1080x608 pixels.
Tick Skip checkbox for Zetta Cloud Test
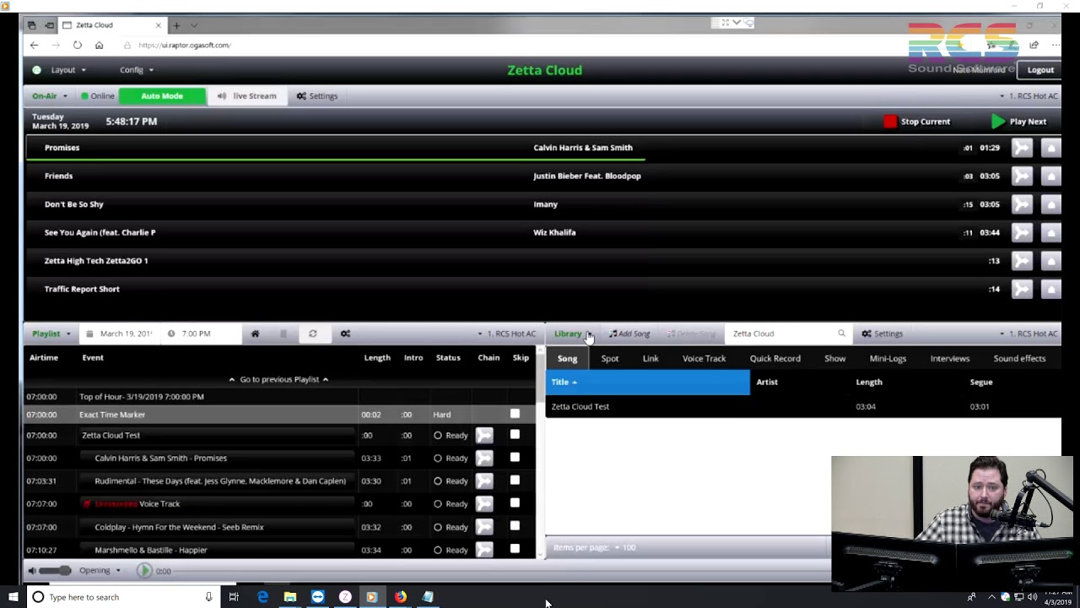click(515, 435)
